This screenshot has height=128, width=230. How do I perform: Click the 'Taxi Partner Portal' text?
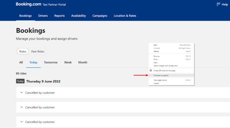click(54, 5)
